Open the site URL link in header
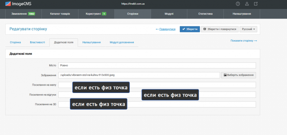The image size is (287, 135). click(x=133, y=4)
